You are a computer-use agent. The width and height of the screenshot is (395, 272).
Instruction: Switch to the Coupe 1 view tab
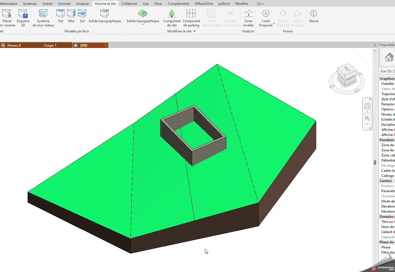pos(50,45)
